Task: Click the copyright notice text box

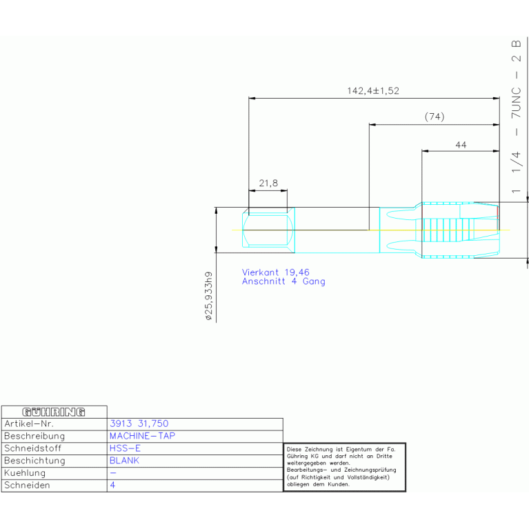Action: tap(344, 467)
